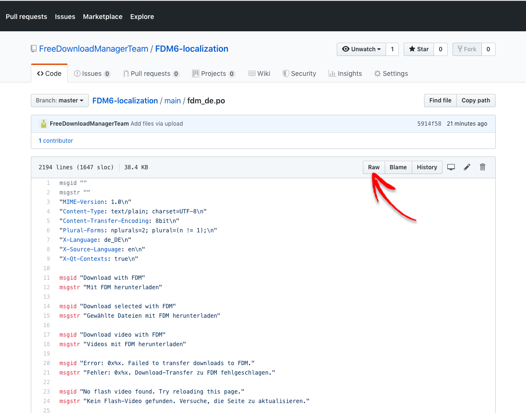The width and height of the screenshot is (526, 413).
Task: Switch to the Issues repo tab
Action: click(x=92, y=73)
